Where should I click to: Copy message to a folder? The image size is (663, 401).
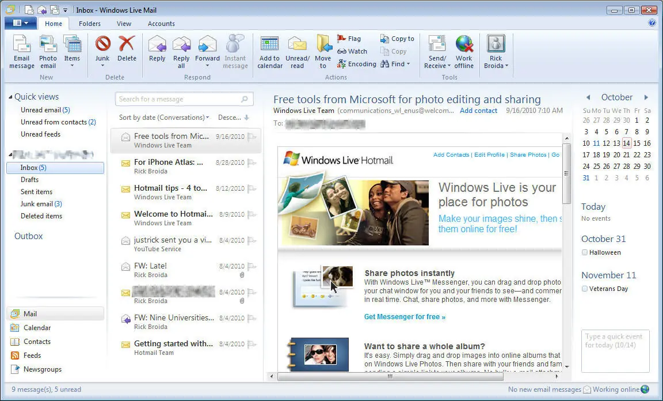click(397, 39)
